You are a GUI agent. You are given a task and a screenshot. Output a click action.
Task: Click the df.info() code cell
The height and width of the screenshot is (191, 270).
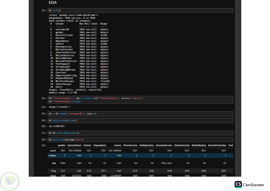click(140, 11)
